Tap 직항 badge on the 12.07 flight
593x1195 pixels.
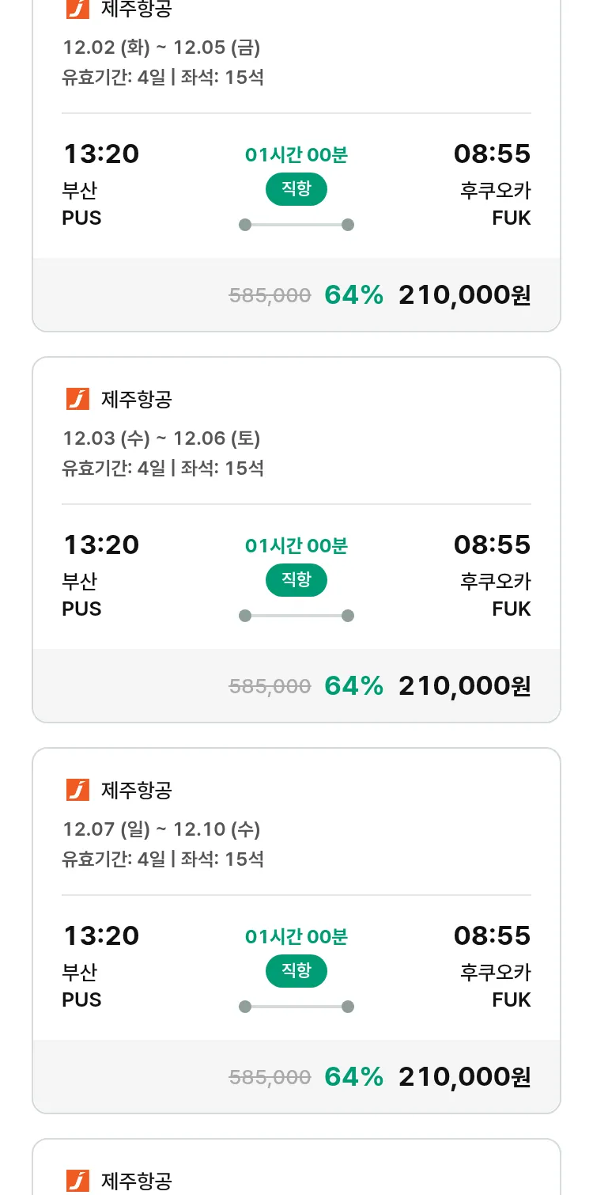(296, 972)
